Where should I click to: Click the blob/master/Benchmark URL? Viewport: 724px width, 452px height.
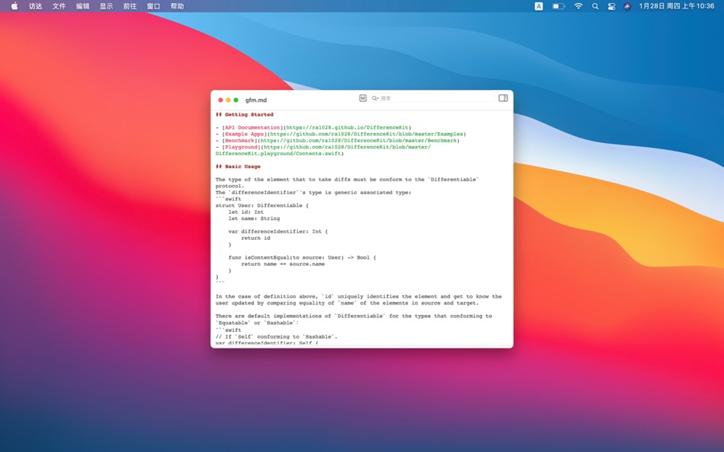point(358,140)
